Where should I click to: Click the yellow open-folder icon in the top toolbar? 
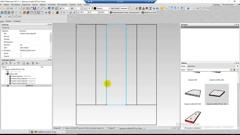tap(3, 8)
